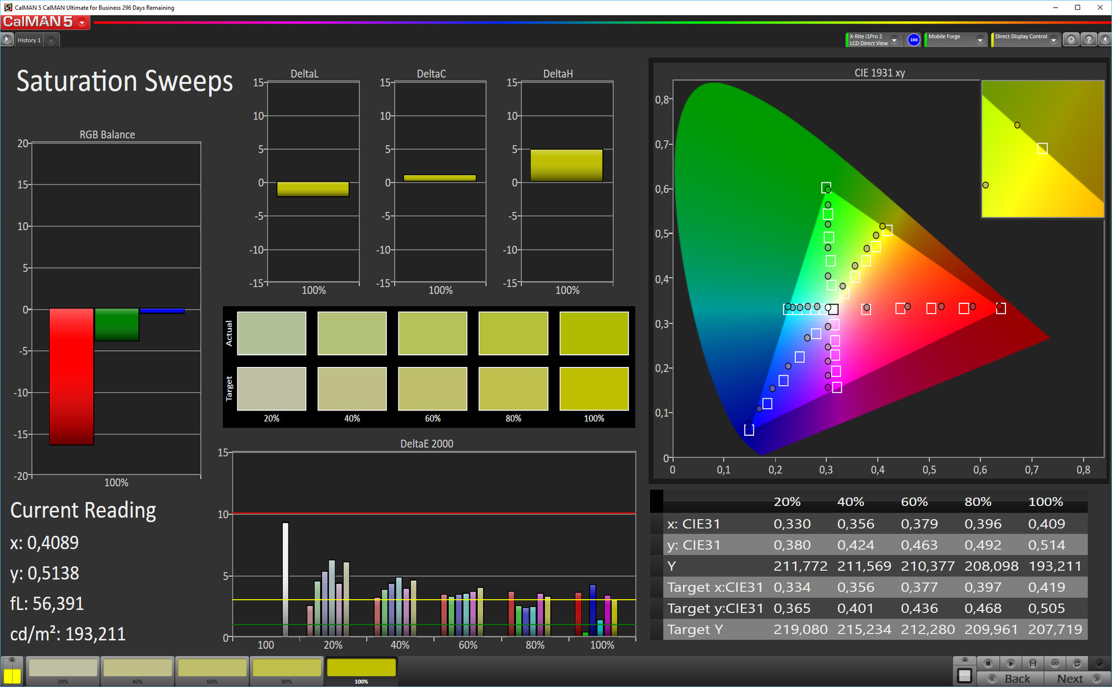Click the refresh arrows icon
The width and height of the screenshot is (1112, 687).
click(1077, 663)
